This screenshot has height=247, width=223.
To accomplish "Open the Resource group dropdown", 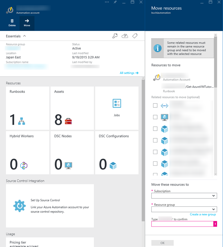I will click(184, 209).
